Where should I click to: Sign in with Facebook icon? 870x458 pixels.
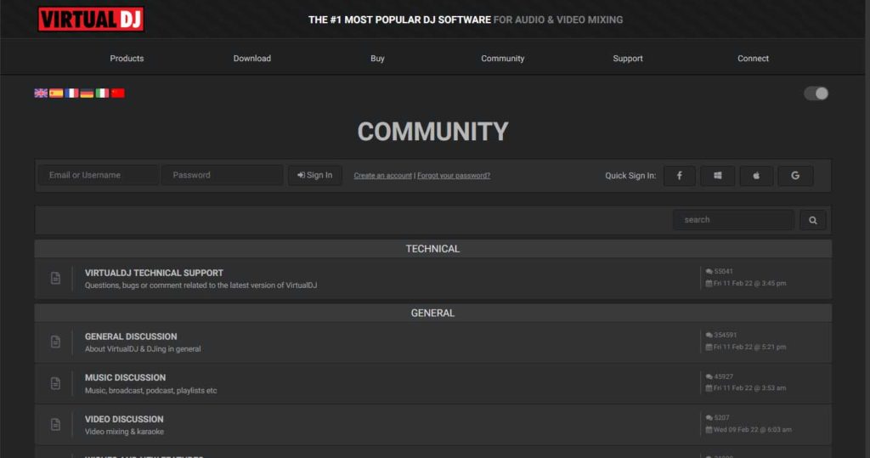point(679,175)
